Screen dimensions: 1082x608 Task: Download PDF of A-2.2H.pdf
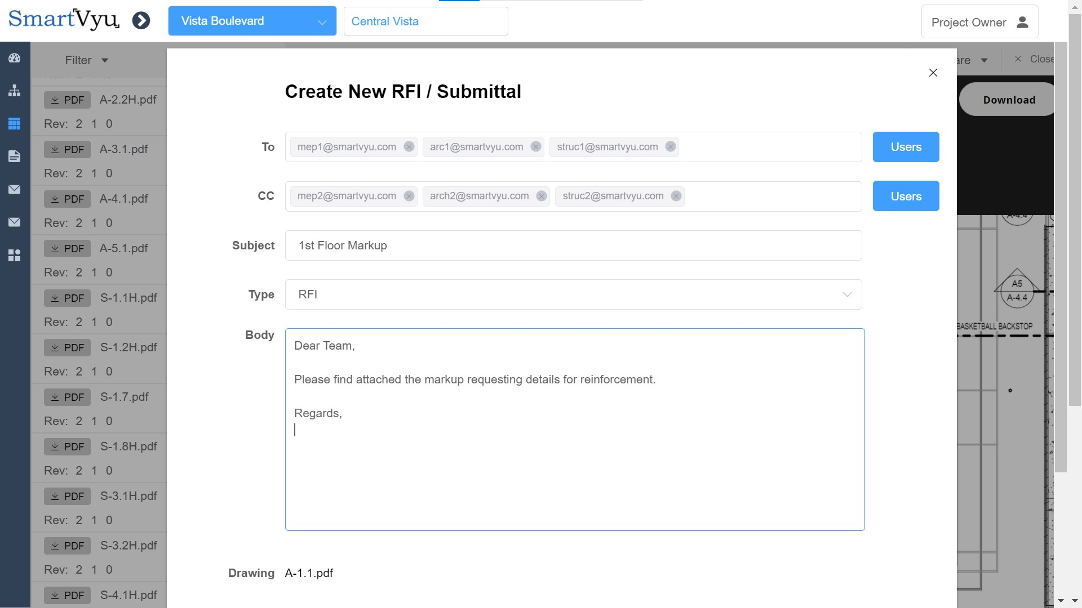tap(68, 100)
